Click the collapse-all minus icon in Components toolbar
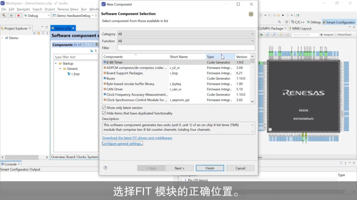This screenshot has width=357, height=200. click(x=89, y=45)
